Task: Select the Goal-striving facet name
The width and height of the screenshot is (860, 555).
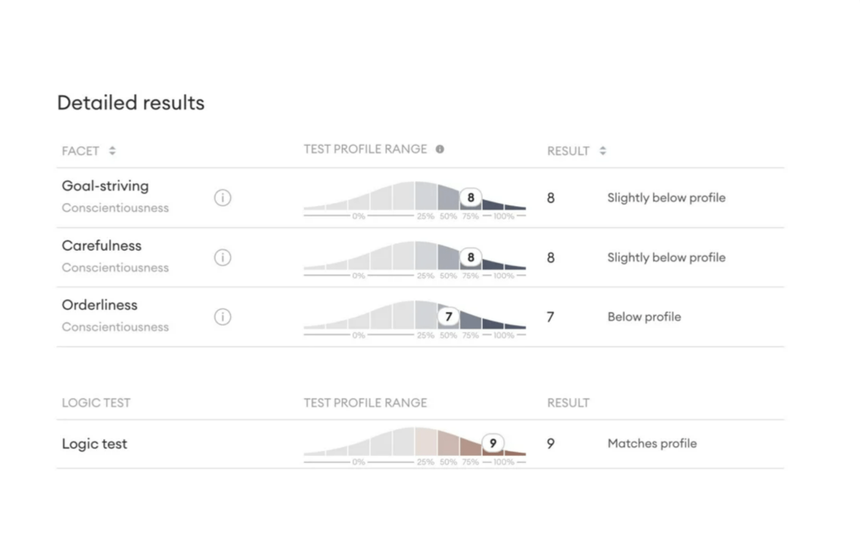Action: coord(105,186)
